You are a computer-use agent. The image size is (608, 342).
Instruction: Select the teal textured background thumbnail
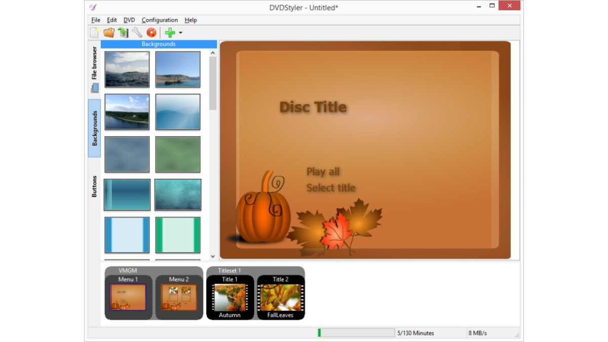pyautogui.click(x=178, y=195)
